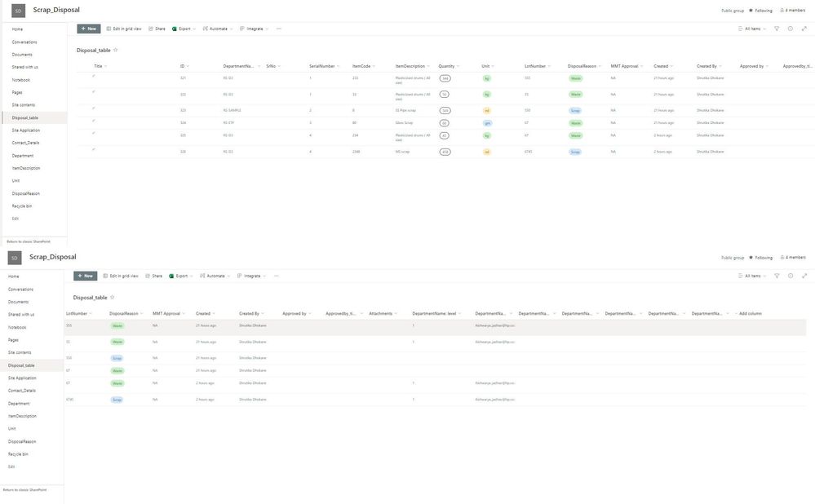This screenshot has width=815, height=504.
Task: Favorite the Disposal_table star beside upper list title
Action: click(x=115, y=50)
